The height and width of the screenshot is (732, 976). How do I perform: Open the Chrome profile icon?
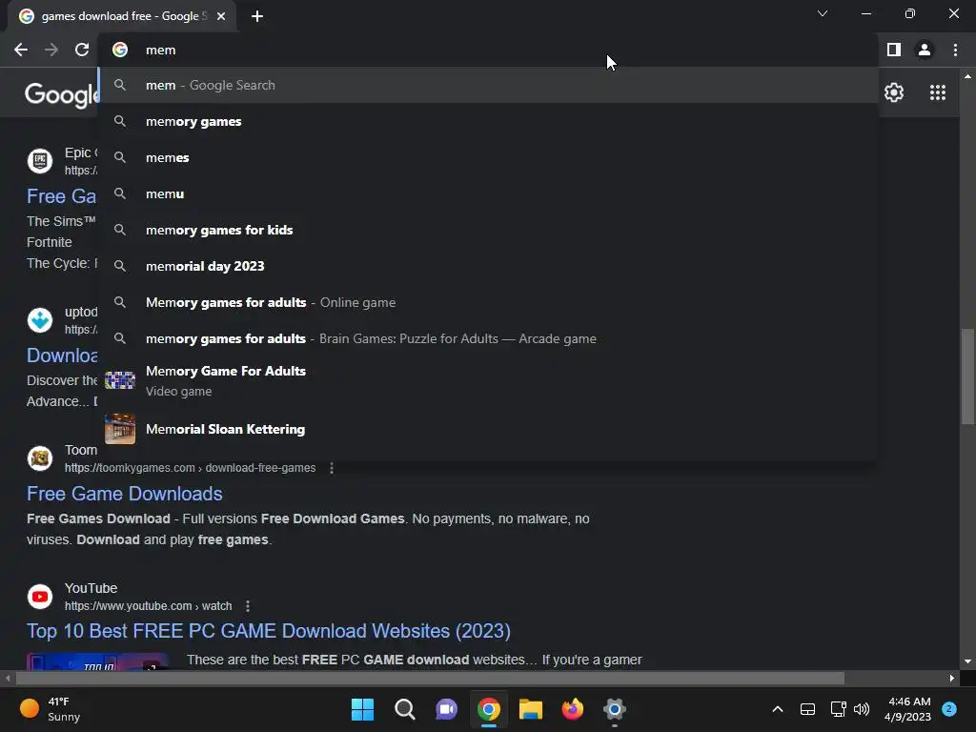pos(924,50)
